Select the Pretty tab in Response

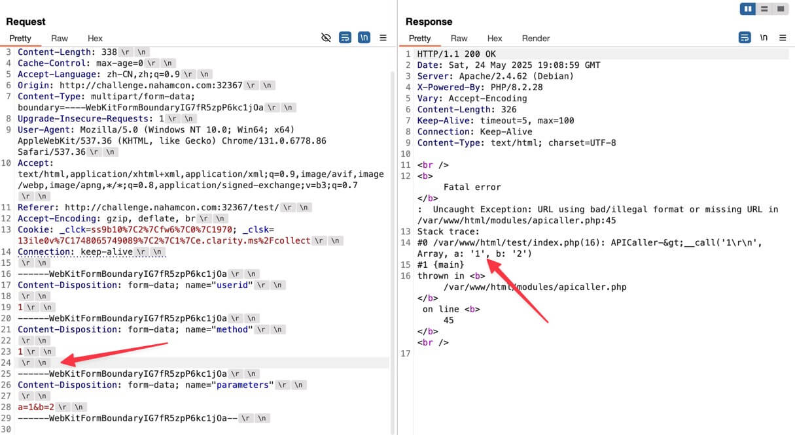(x=419, y=39)
